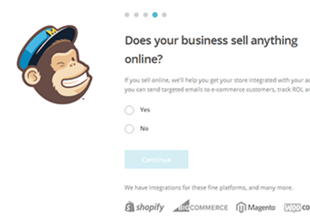
Task: Select the Magento hexagon icon
Action: click(x=241, y=207)
